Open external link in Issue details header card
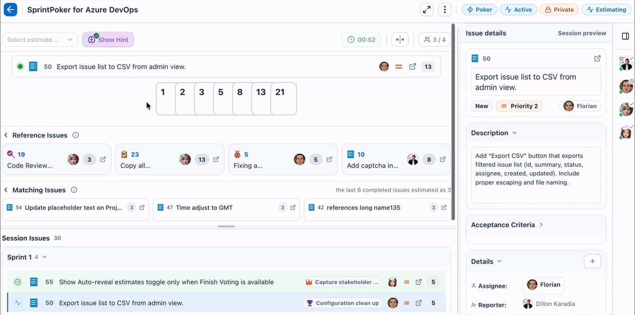Viewport: 635px width, 315px height. coord(597,59)
